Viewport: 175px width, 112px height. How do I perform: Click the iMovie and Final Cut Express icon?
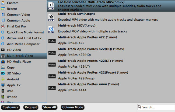3,38
